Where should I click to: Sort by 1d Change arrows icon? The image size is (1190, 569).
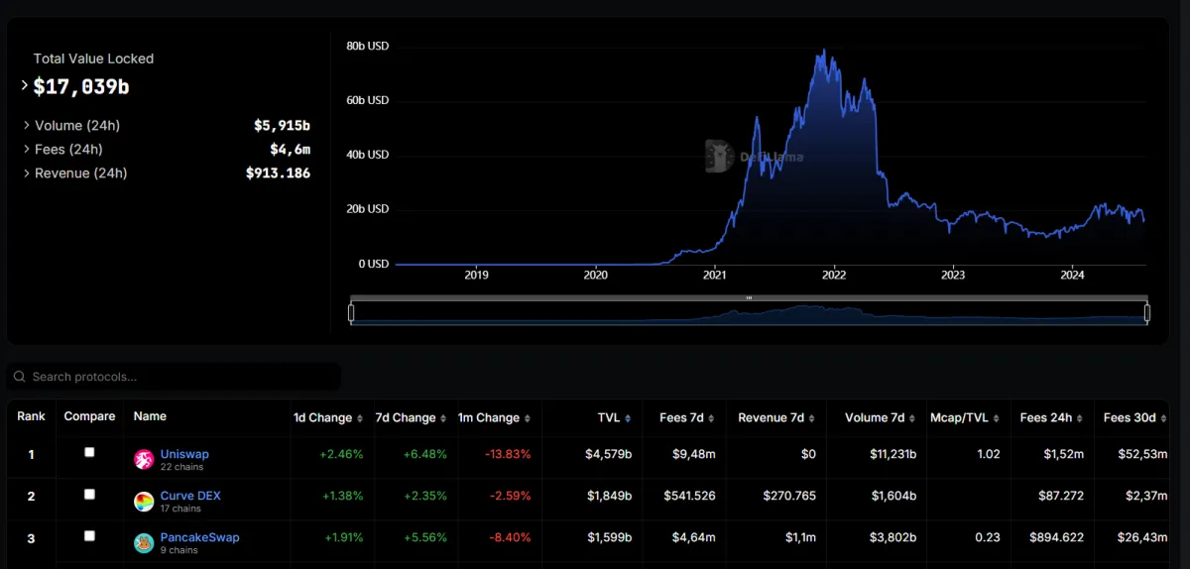(x=361, y=418)
